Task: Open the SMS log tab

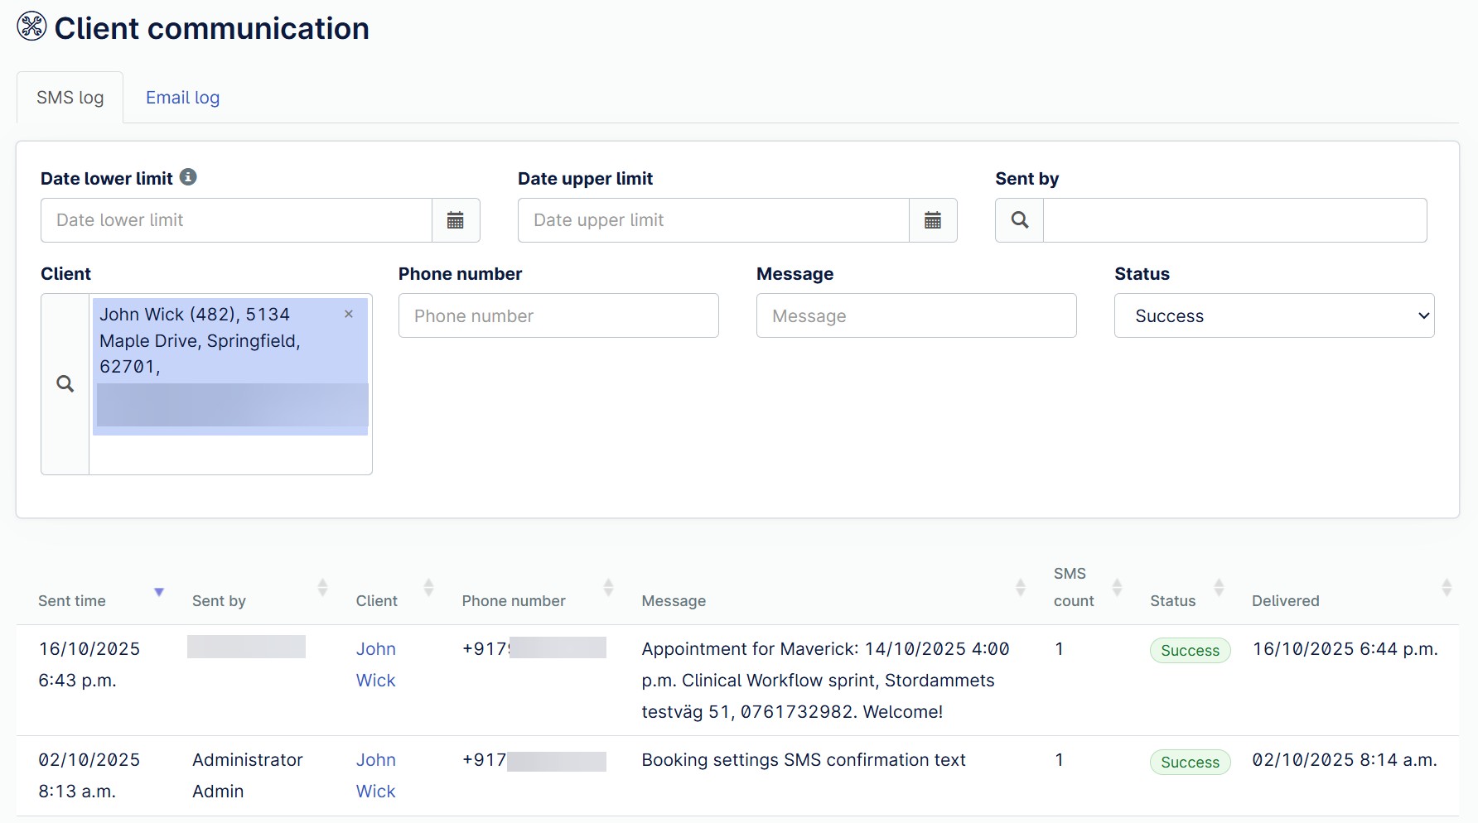Action: (70, 98)
